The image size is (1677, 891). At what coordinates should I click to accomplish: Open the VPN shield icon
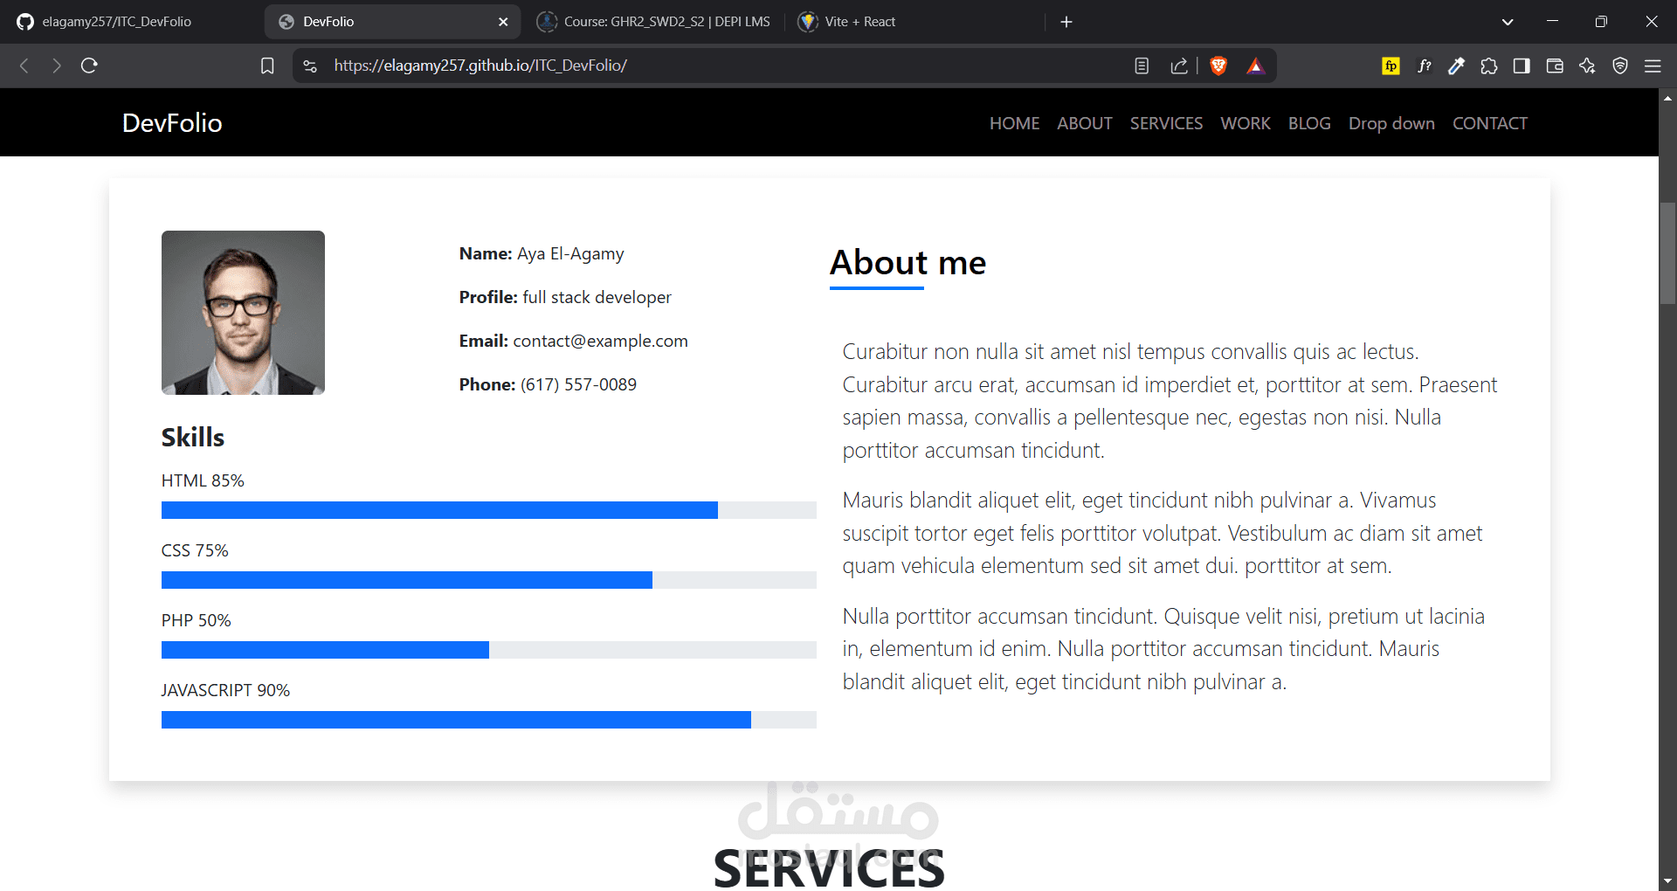1620,66
